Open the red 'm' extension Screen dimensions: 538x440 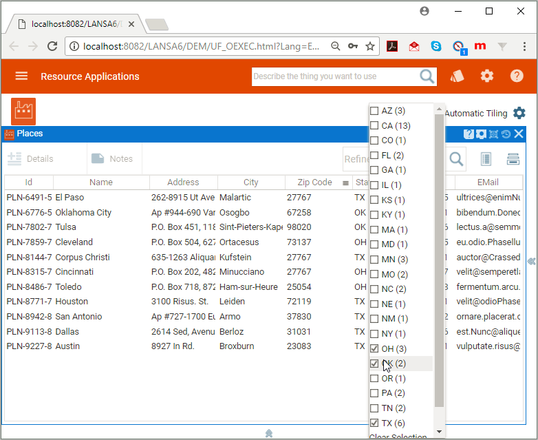480,45
